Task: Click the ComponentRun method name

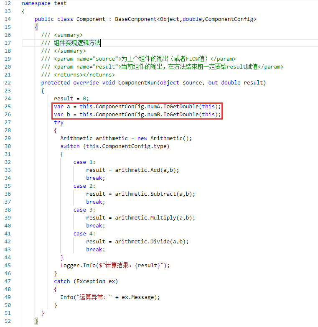Action: (138, 82)
